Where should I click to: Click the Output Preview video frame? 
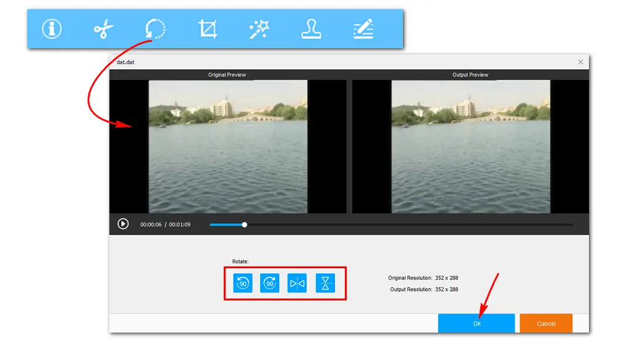[470, 147]
